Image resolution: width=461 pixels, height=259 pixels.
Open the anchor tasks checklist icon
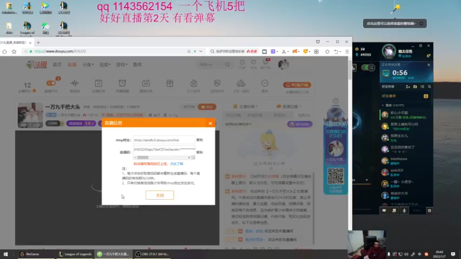pyautogui.click(x=99, y=83)
